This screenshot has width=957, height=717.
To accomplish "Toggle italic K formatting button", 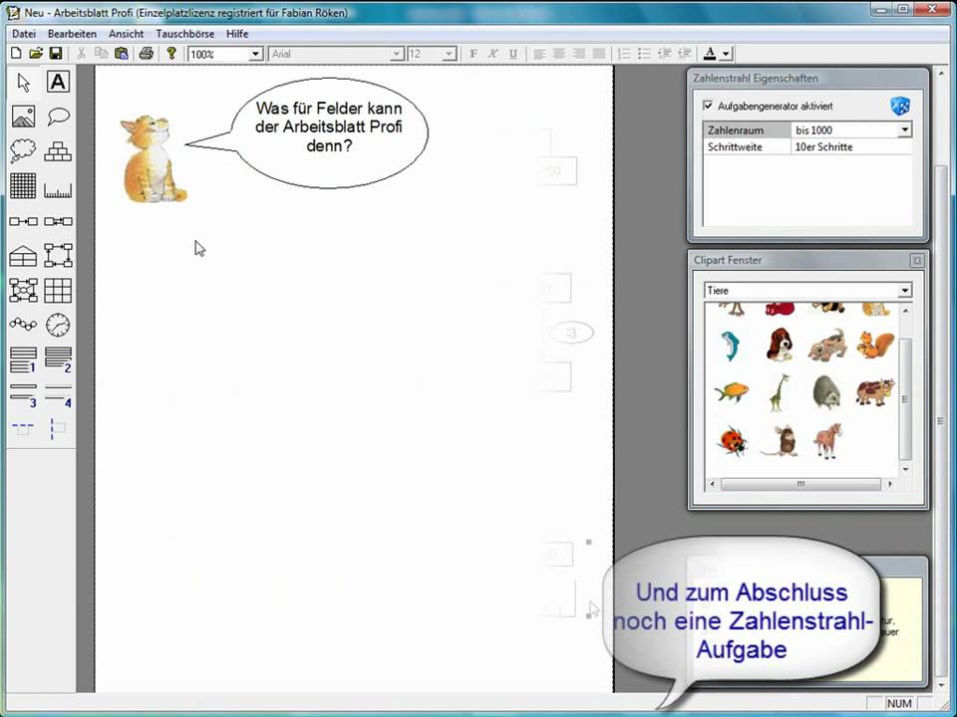I will (x=493, y=54).
